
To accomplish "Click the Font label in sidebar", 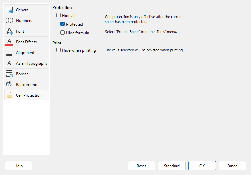I will pos(20,31).
